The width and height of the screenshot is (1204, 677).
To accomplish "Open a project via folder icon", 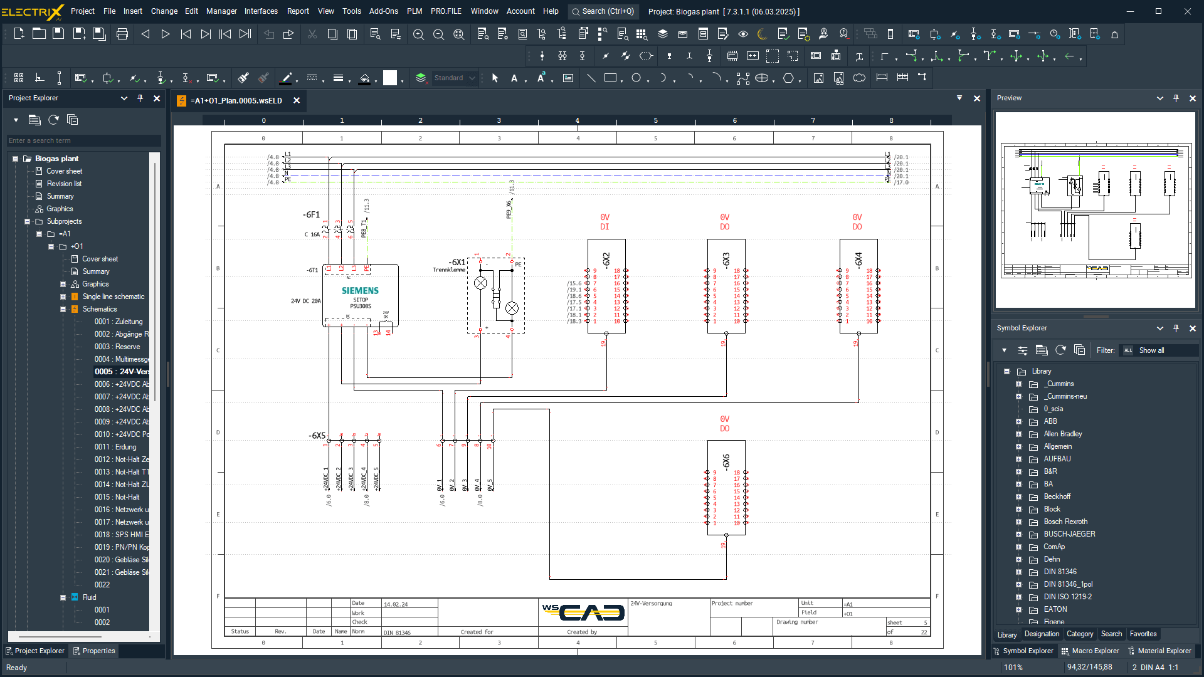I will click(39, 34).
